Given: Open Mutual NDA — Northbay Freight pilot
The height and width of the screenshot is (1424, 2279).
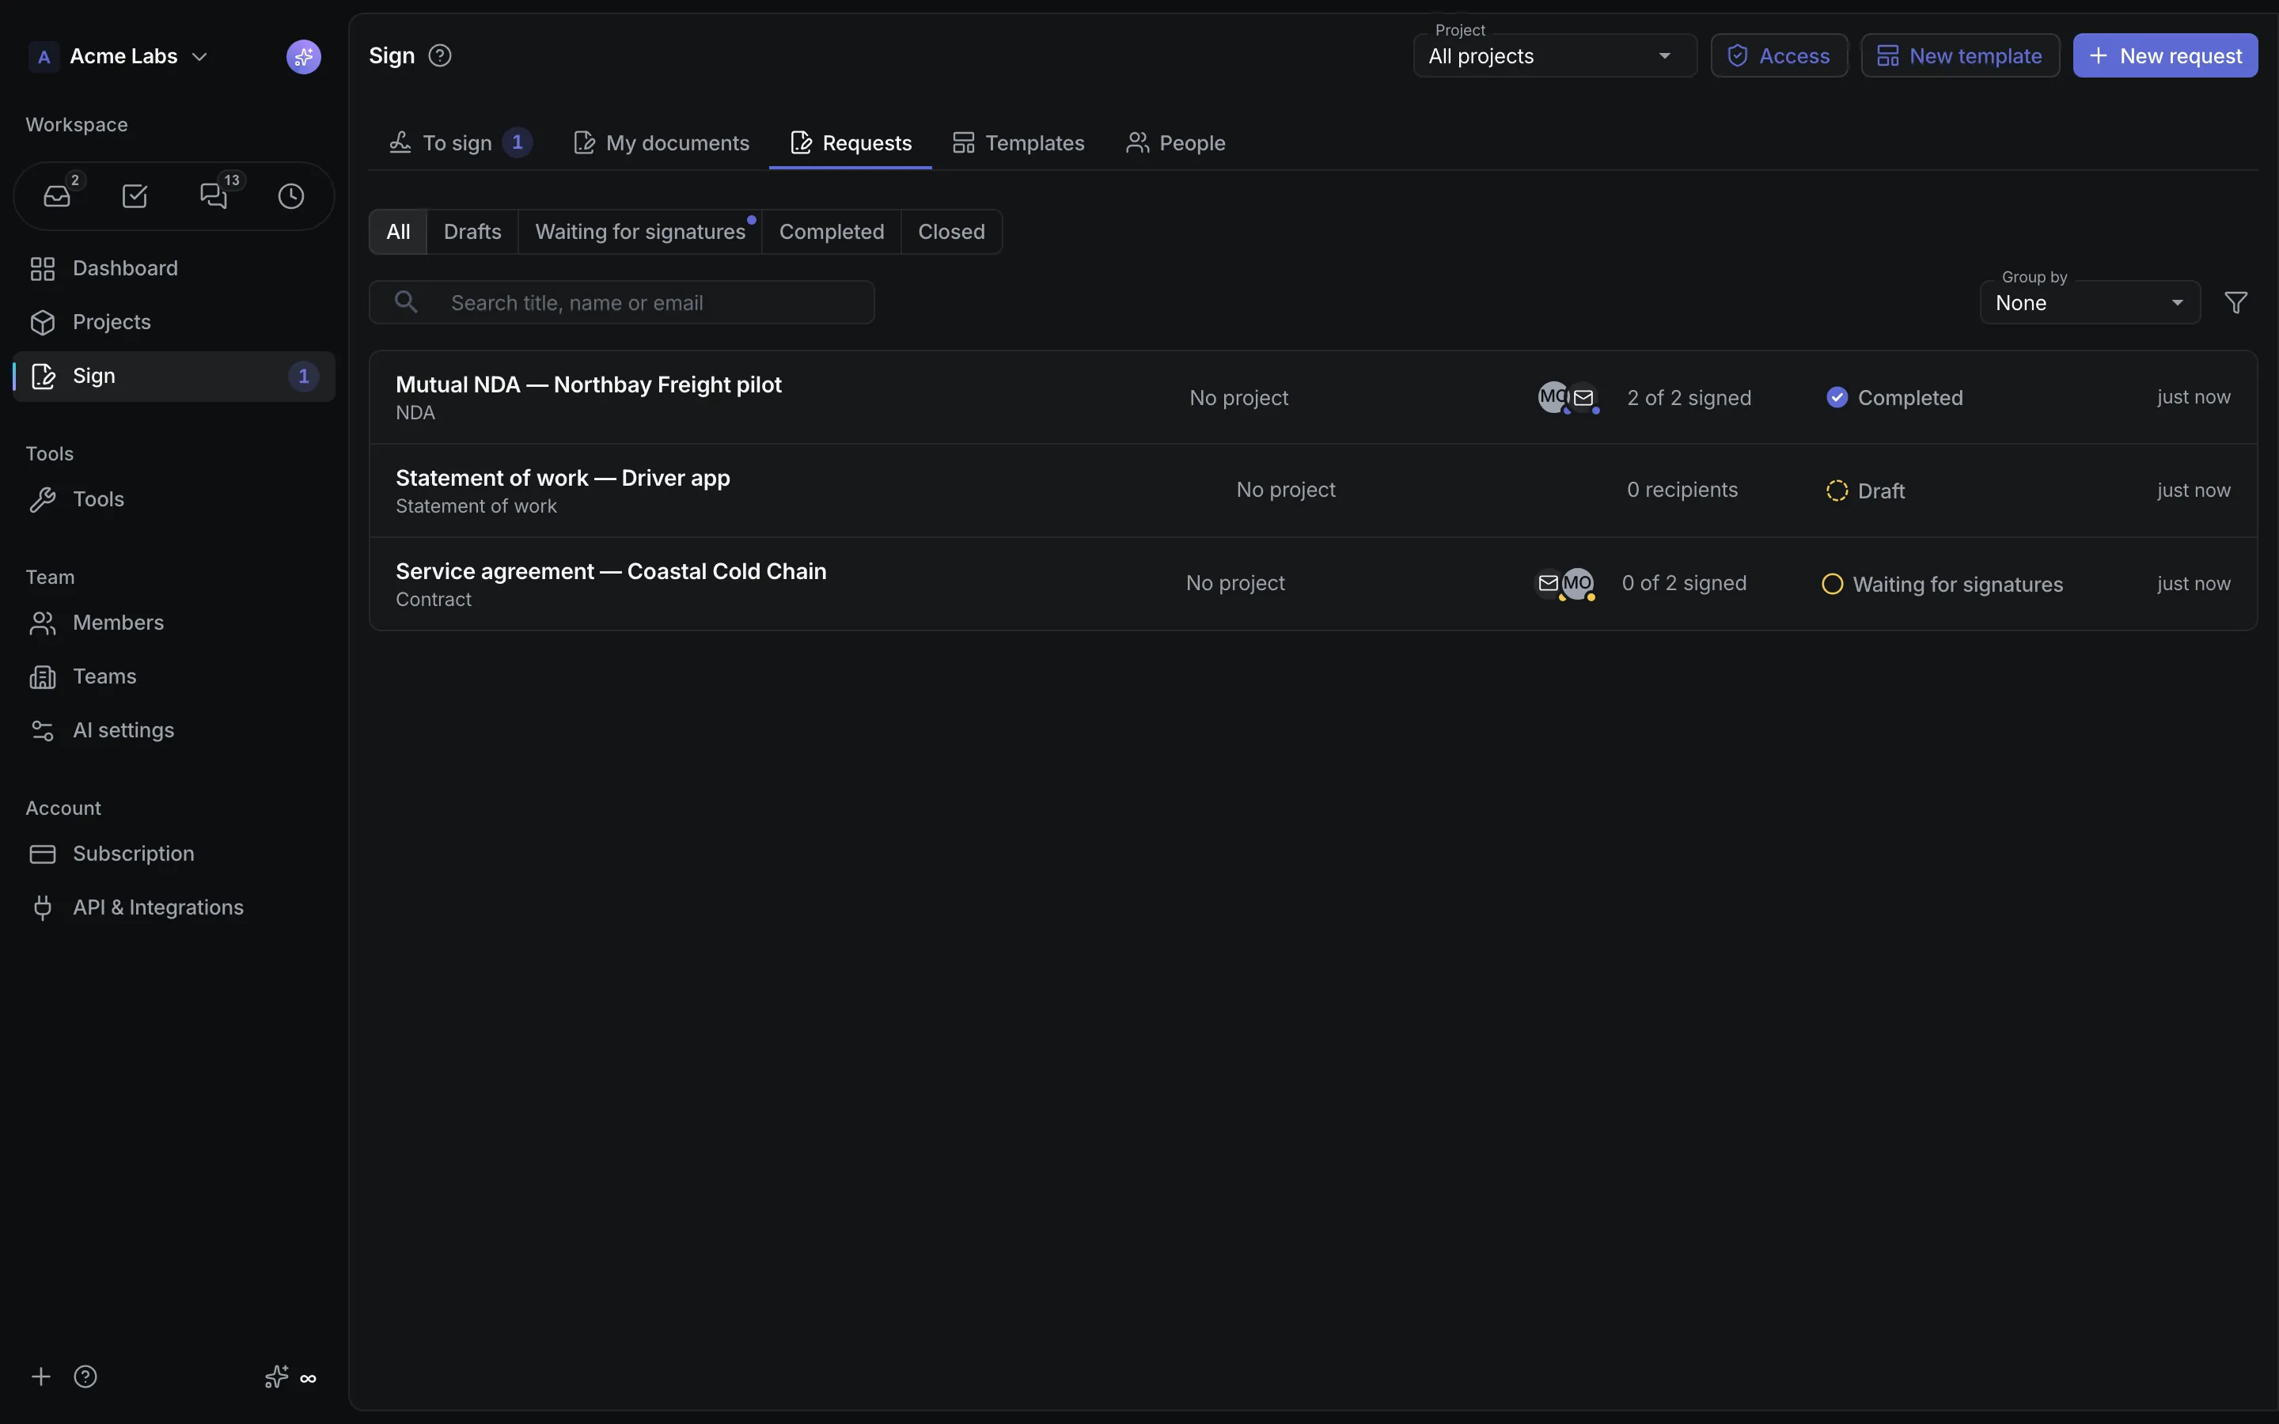Looking at the screenshot, I should point(1313,397).
